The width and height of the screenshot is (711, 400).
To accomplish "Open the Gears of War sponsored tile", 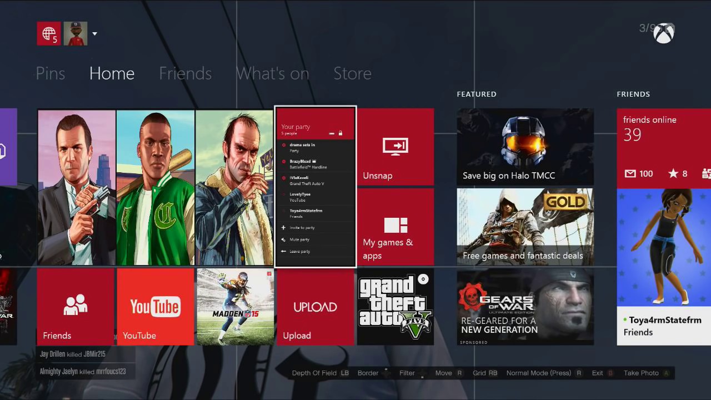I will pos(525,307).
